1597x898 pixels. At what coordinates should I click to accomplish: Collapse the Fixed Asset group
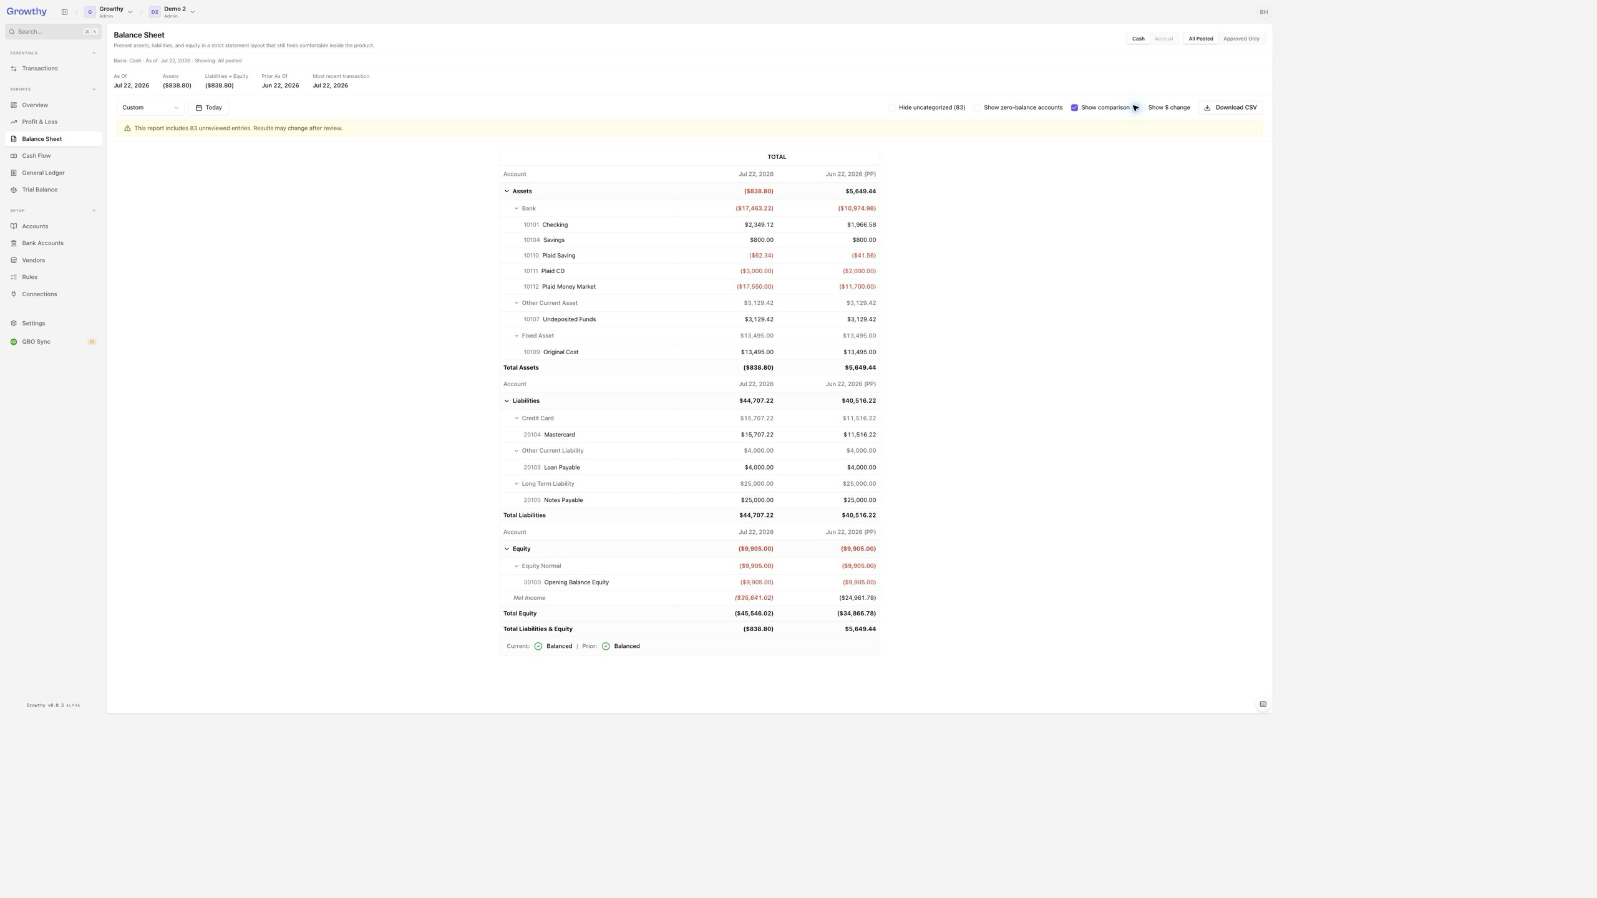click(517, 336)
